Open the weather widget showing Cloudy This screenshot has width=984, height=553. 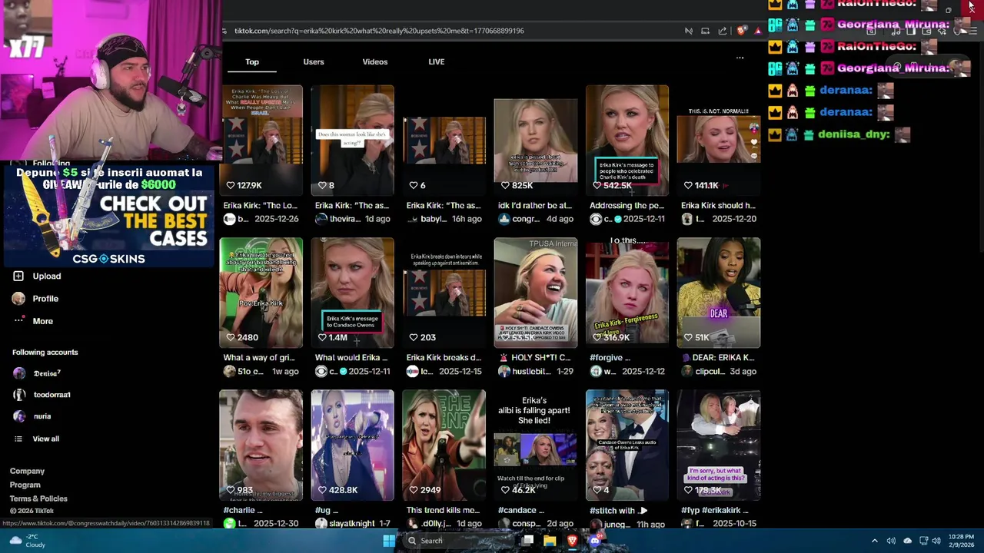pyautogui.click(x=28, y=541)
